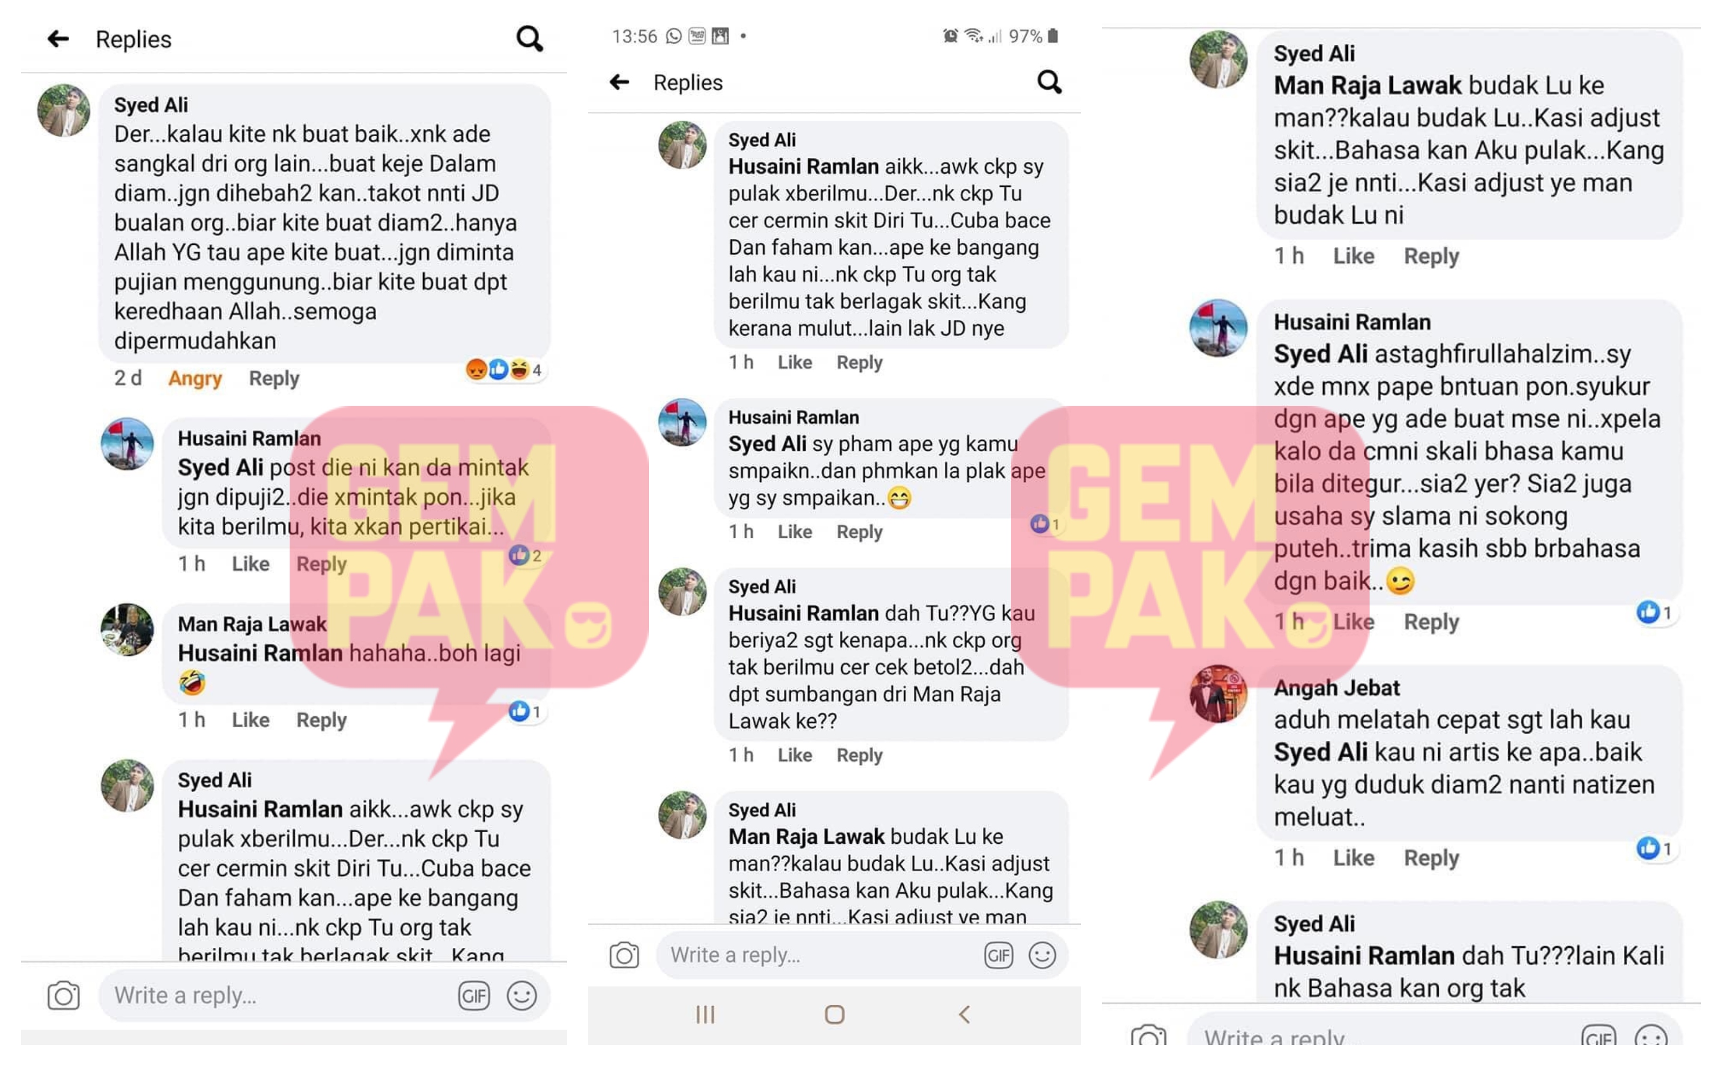The width and height of the screenshot is (1722, 1066).
Task: Reply to Angah Jebat's comment
Action: point(1431,858)
